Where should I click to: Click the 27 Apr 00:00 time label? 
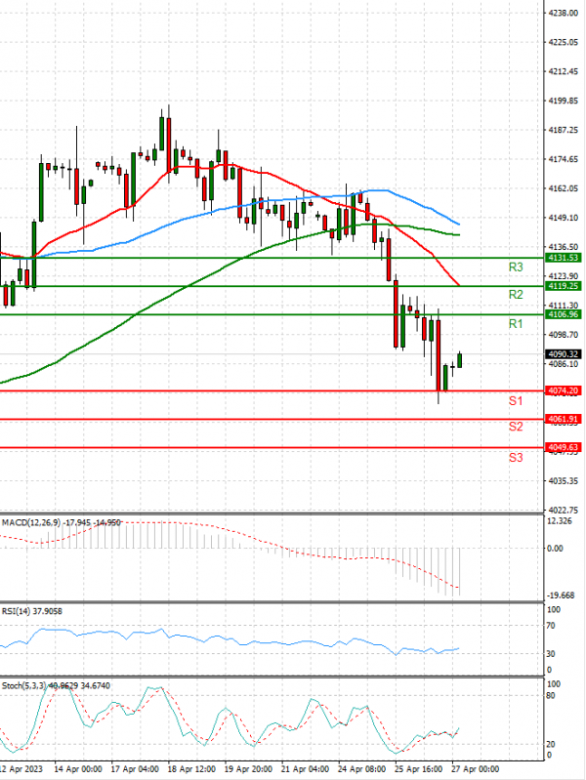tap(475, 769)
